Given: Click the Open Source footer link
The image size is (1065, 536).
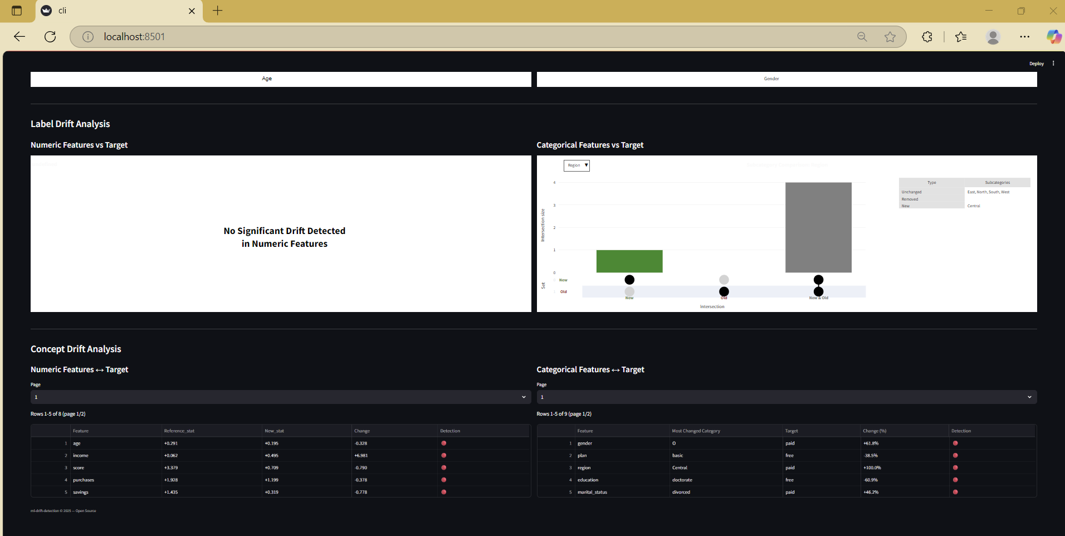Looking at the screenshot, I should [86, 511].
